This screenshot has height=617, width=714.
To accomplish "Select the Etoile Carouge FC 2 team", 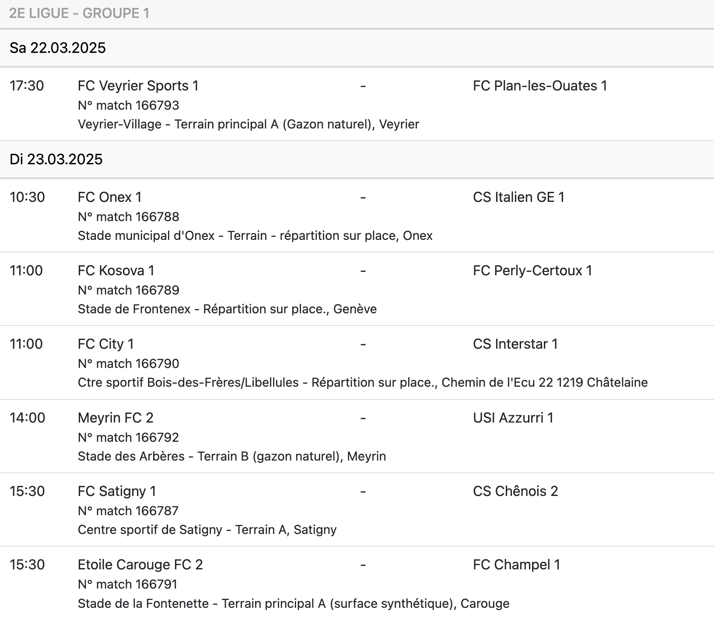I will 140,565.
